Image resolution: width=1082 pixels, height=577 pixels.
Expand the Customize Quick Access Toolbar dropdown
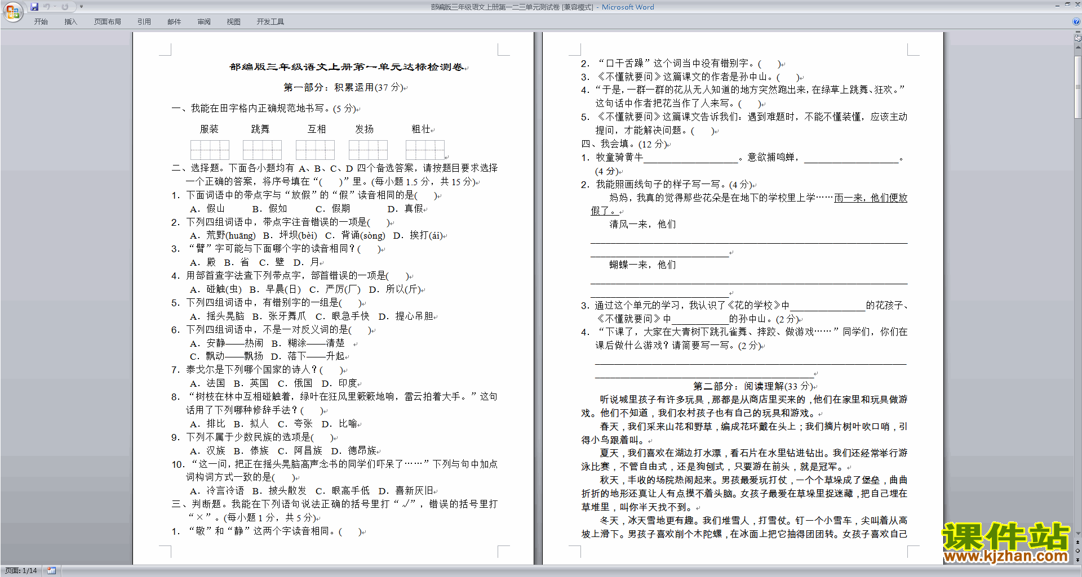coord(81,7)
